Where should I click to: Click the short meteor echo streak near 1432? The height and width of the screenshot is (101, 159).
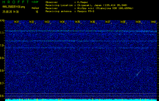point(28,73)
